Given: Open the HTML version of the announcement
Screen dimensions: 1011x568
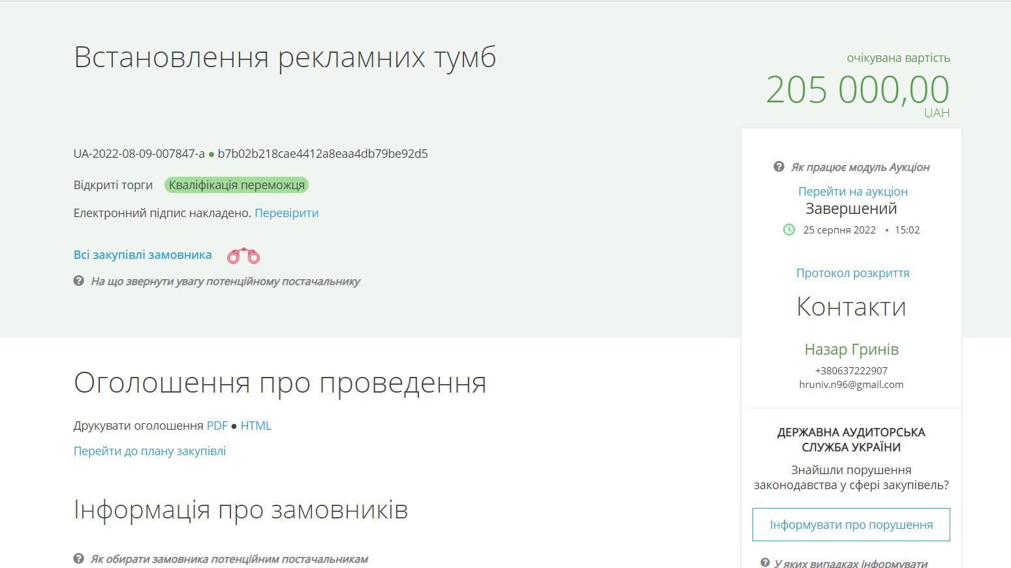Looking at the screenshot, I should click(257, 425).
